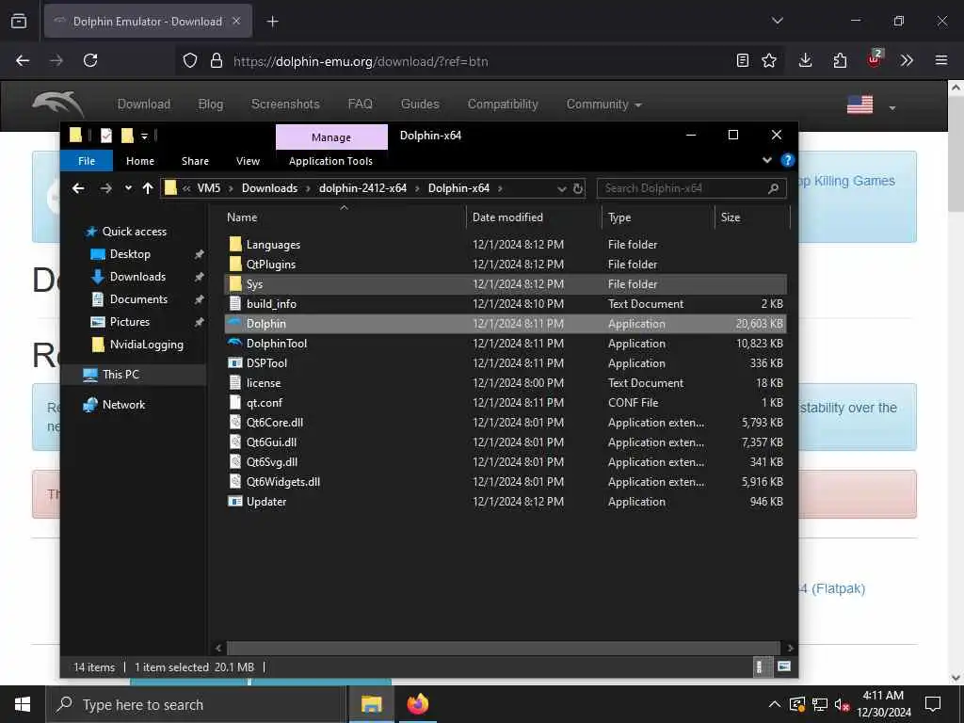This screenshot has height=723, width=964.
Task: Click the New folder quick access icon
Action: 127,136
